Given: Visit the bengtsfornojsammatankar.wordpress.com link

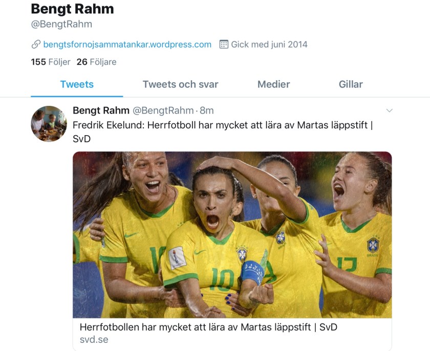Looking at the screenshot, I should (127, 45).
